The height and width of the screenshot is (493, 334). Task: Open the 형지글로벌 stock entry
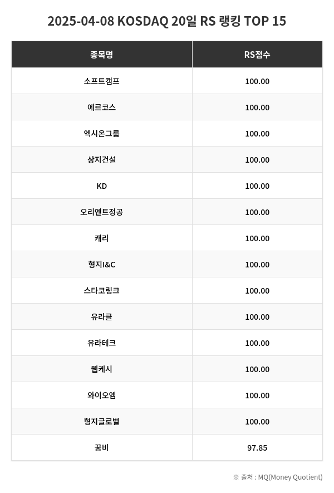click(x=101, y=421)
